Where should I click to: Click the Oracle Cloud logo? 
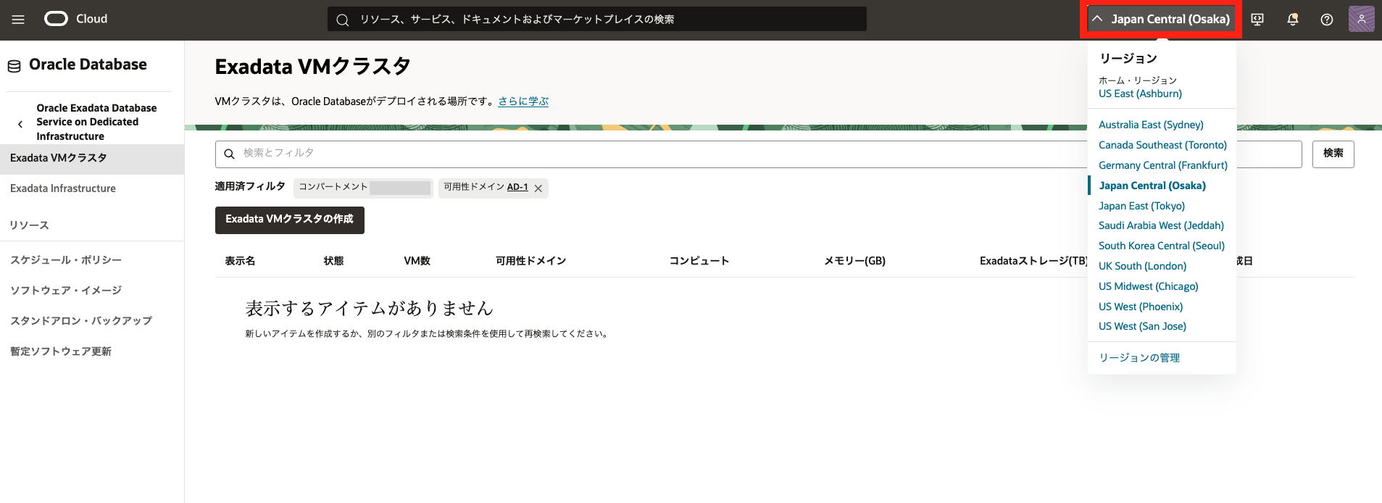point(75,19)
